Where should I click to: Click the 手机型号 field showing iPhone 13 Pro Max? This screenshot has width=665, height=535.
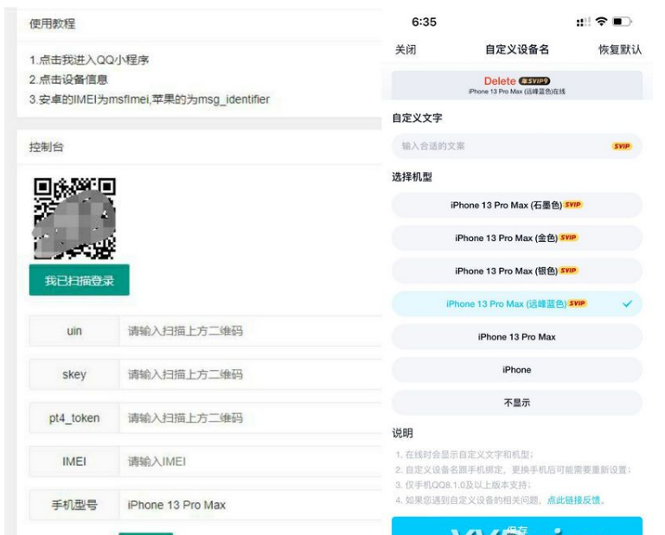[x=251, y=505]
